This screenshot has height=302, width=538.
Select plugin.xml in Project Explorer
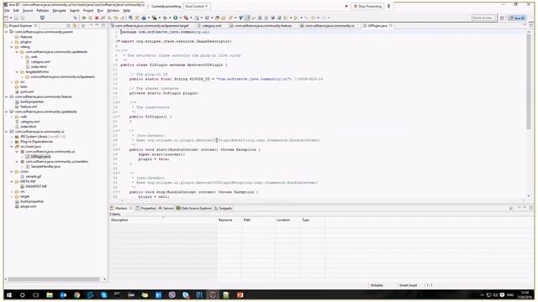[x=28, y=206]
